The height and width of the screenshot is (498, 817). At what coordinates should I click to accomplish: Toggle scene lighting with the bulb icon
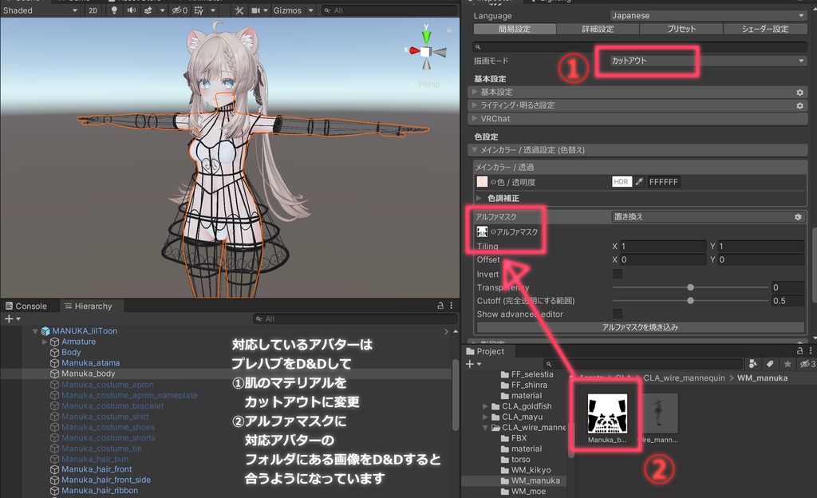pos(115,10)
